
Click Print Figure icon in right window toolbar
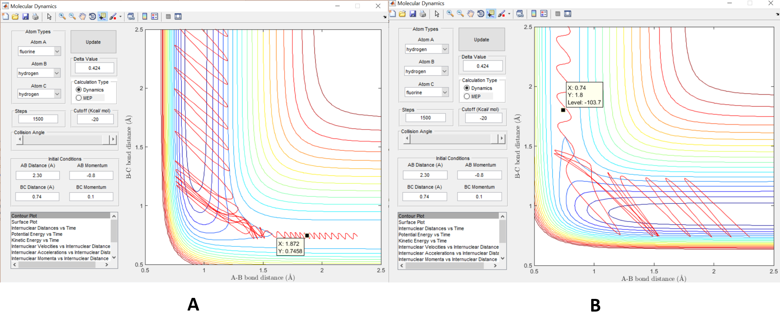[423, 14]
